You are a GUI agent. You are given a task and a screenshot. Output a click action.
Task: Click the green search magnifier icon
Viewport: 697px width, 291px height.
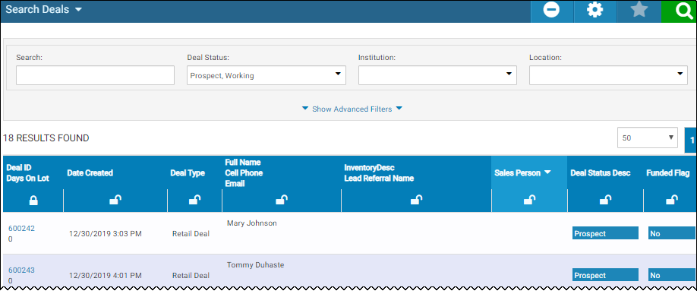point(680,11)
